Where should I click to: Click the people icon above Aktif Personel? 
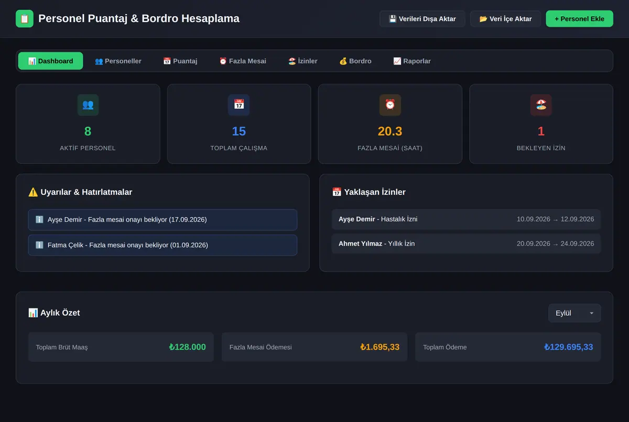coord(88,105)
